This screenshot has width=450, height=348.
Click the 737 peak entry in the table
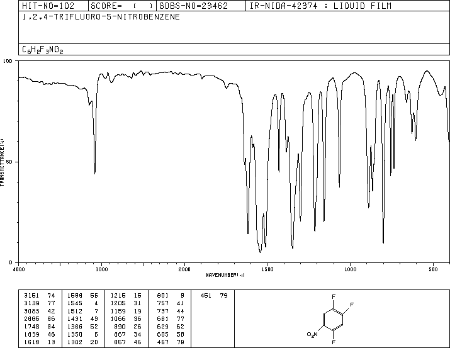[171, 311]
